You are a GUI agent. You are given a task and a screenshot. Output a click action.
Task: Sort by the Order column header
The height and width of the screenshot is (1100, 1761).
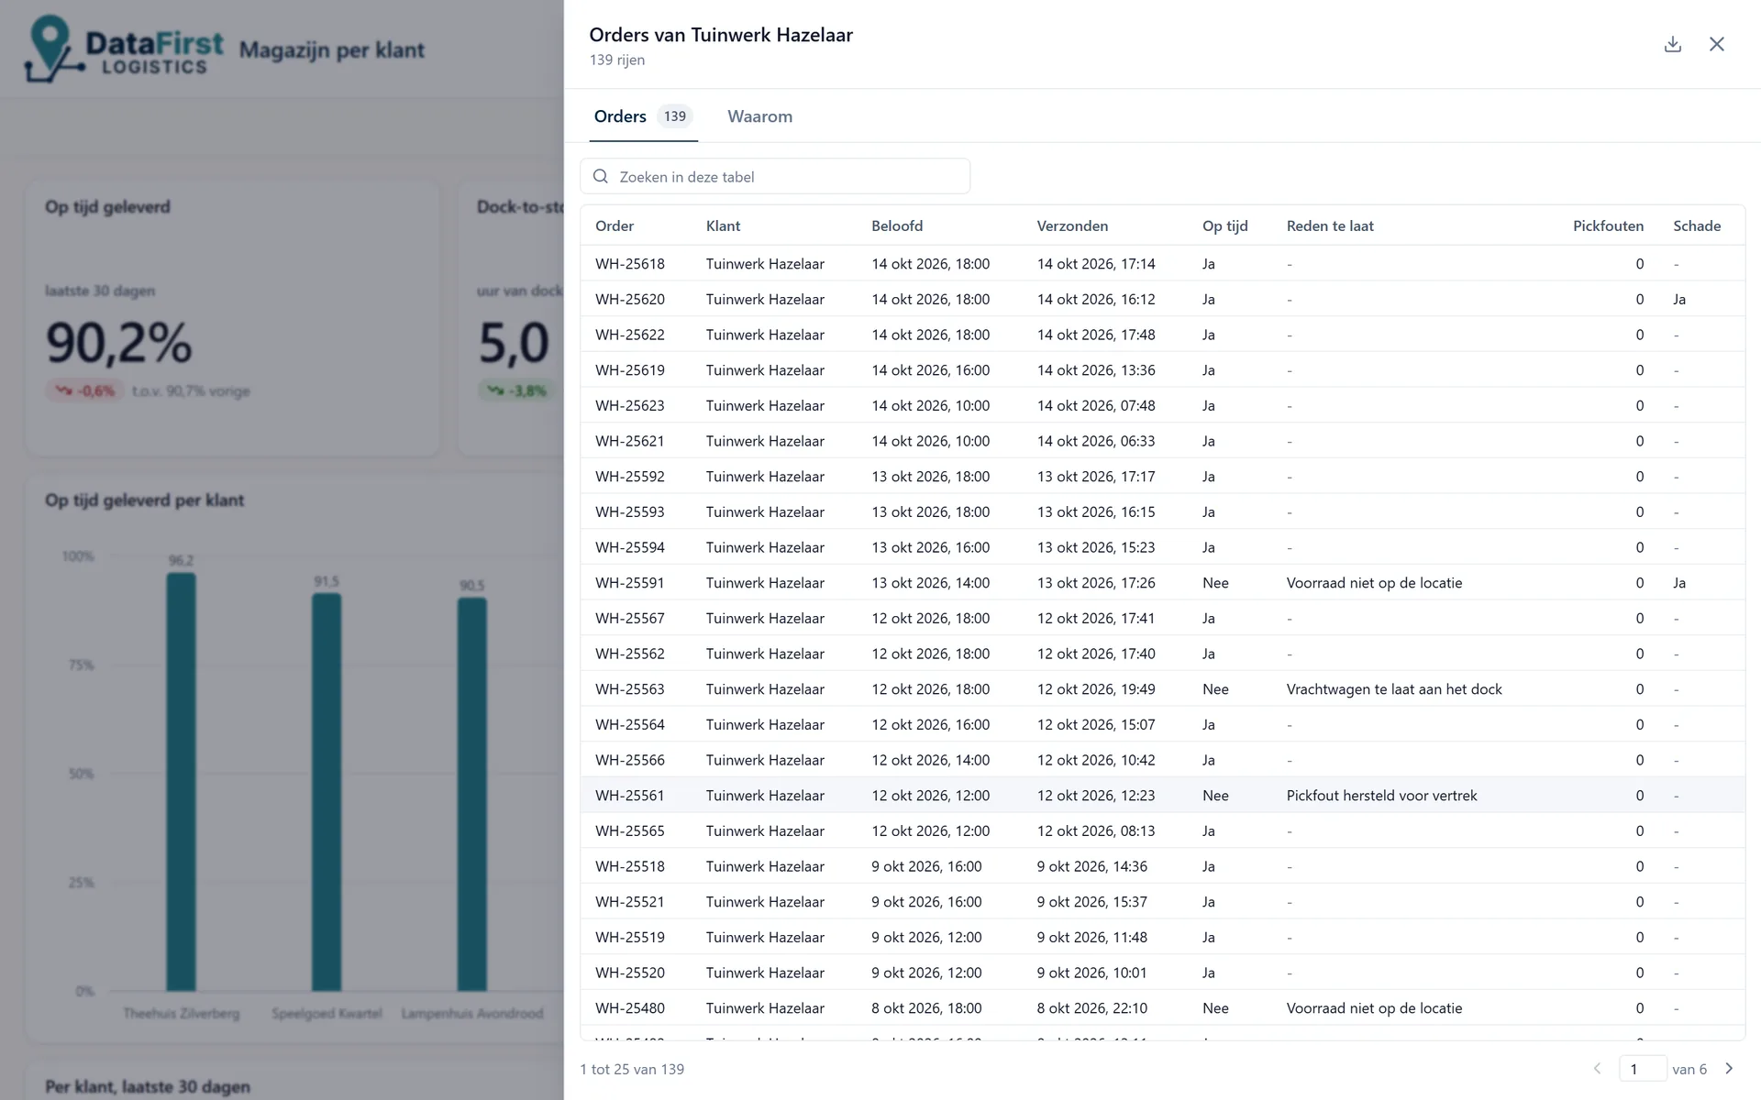(615, 225)
